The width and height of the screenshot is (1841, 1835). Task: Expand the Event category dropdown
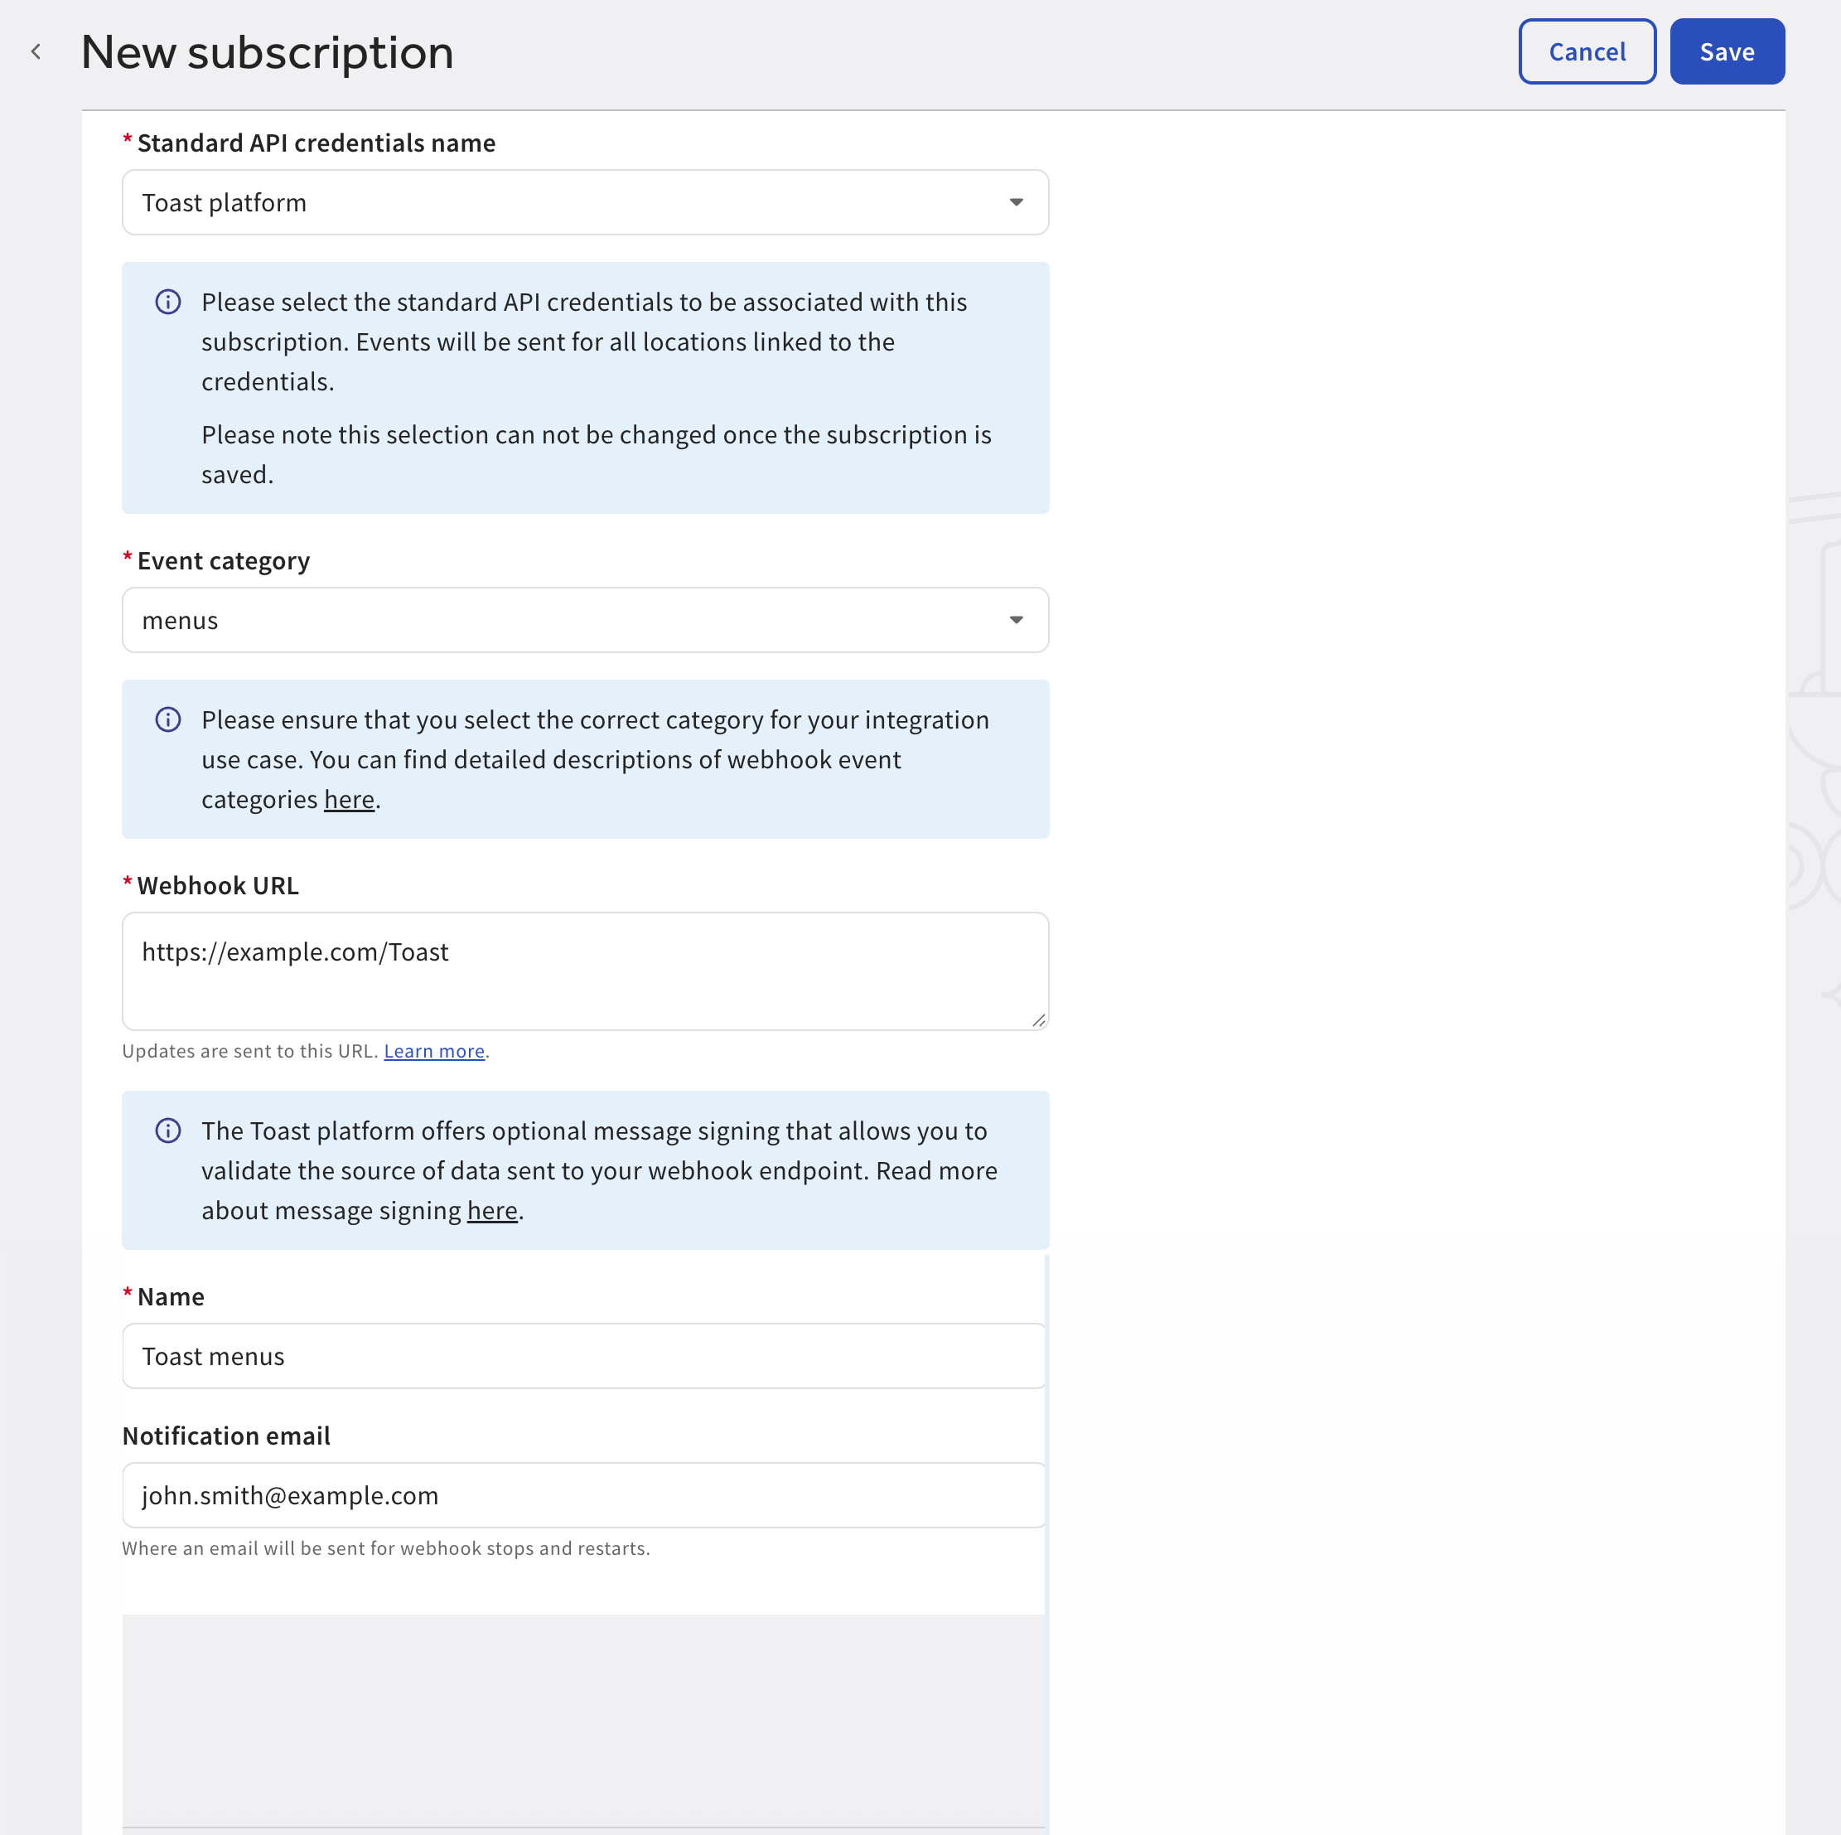(585, 620)
